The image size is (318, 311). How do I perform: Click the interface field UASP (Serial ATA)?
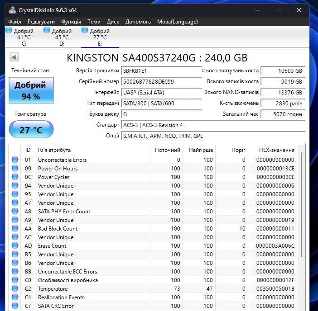[161, 93]
